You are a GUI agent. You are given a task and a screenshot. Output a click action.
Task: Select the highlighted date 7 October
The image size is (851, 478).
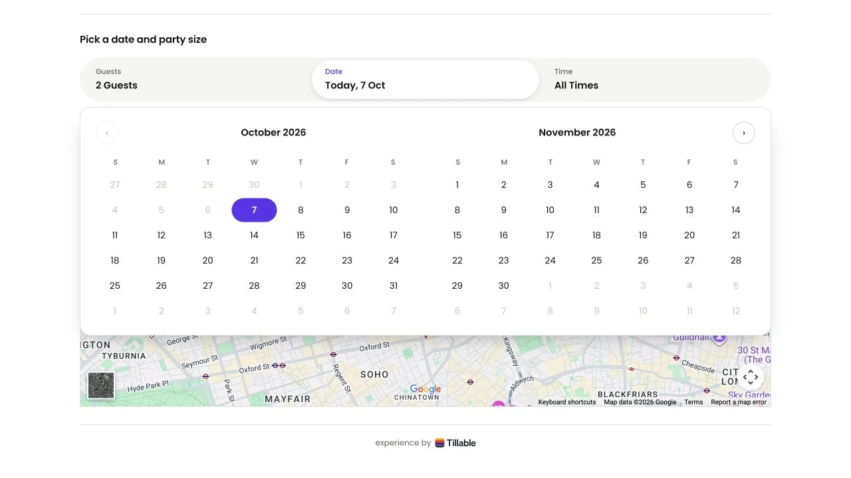(254, 210)
